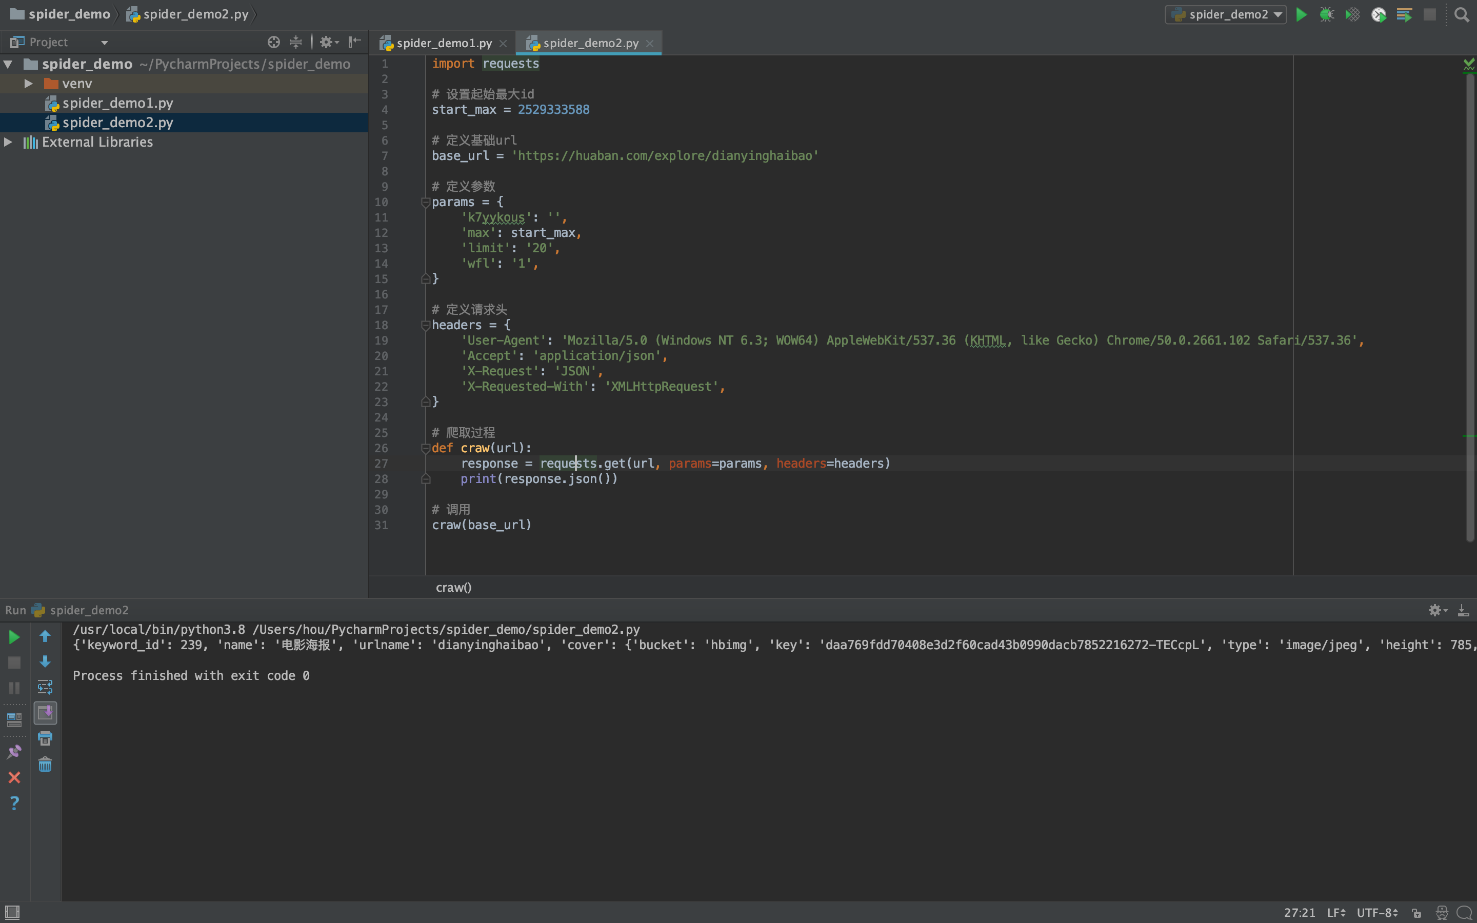Viewport: 1477px width, 923px height.
Task: Toggle soft-wrap in the run console
Action: pos(45,687)
